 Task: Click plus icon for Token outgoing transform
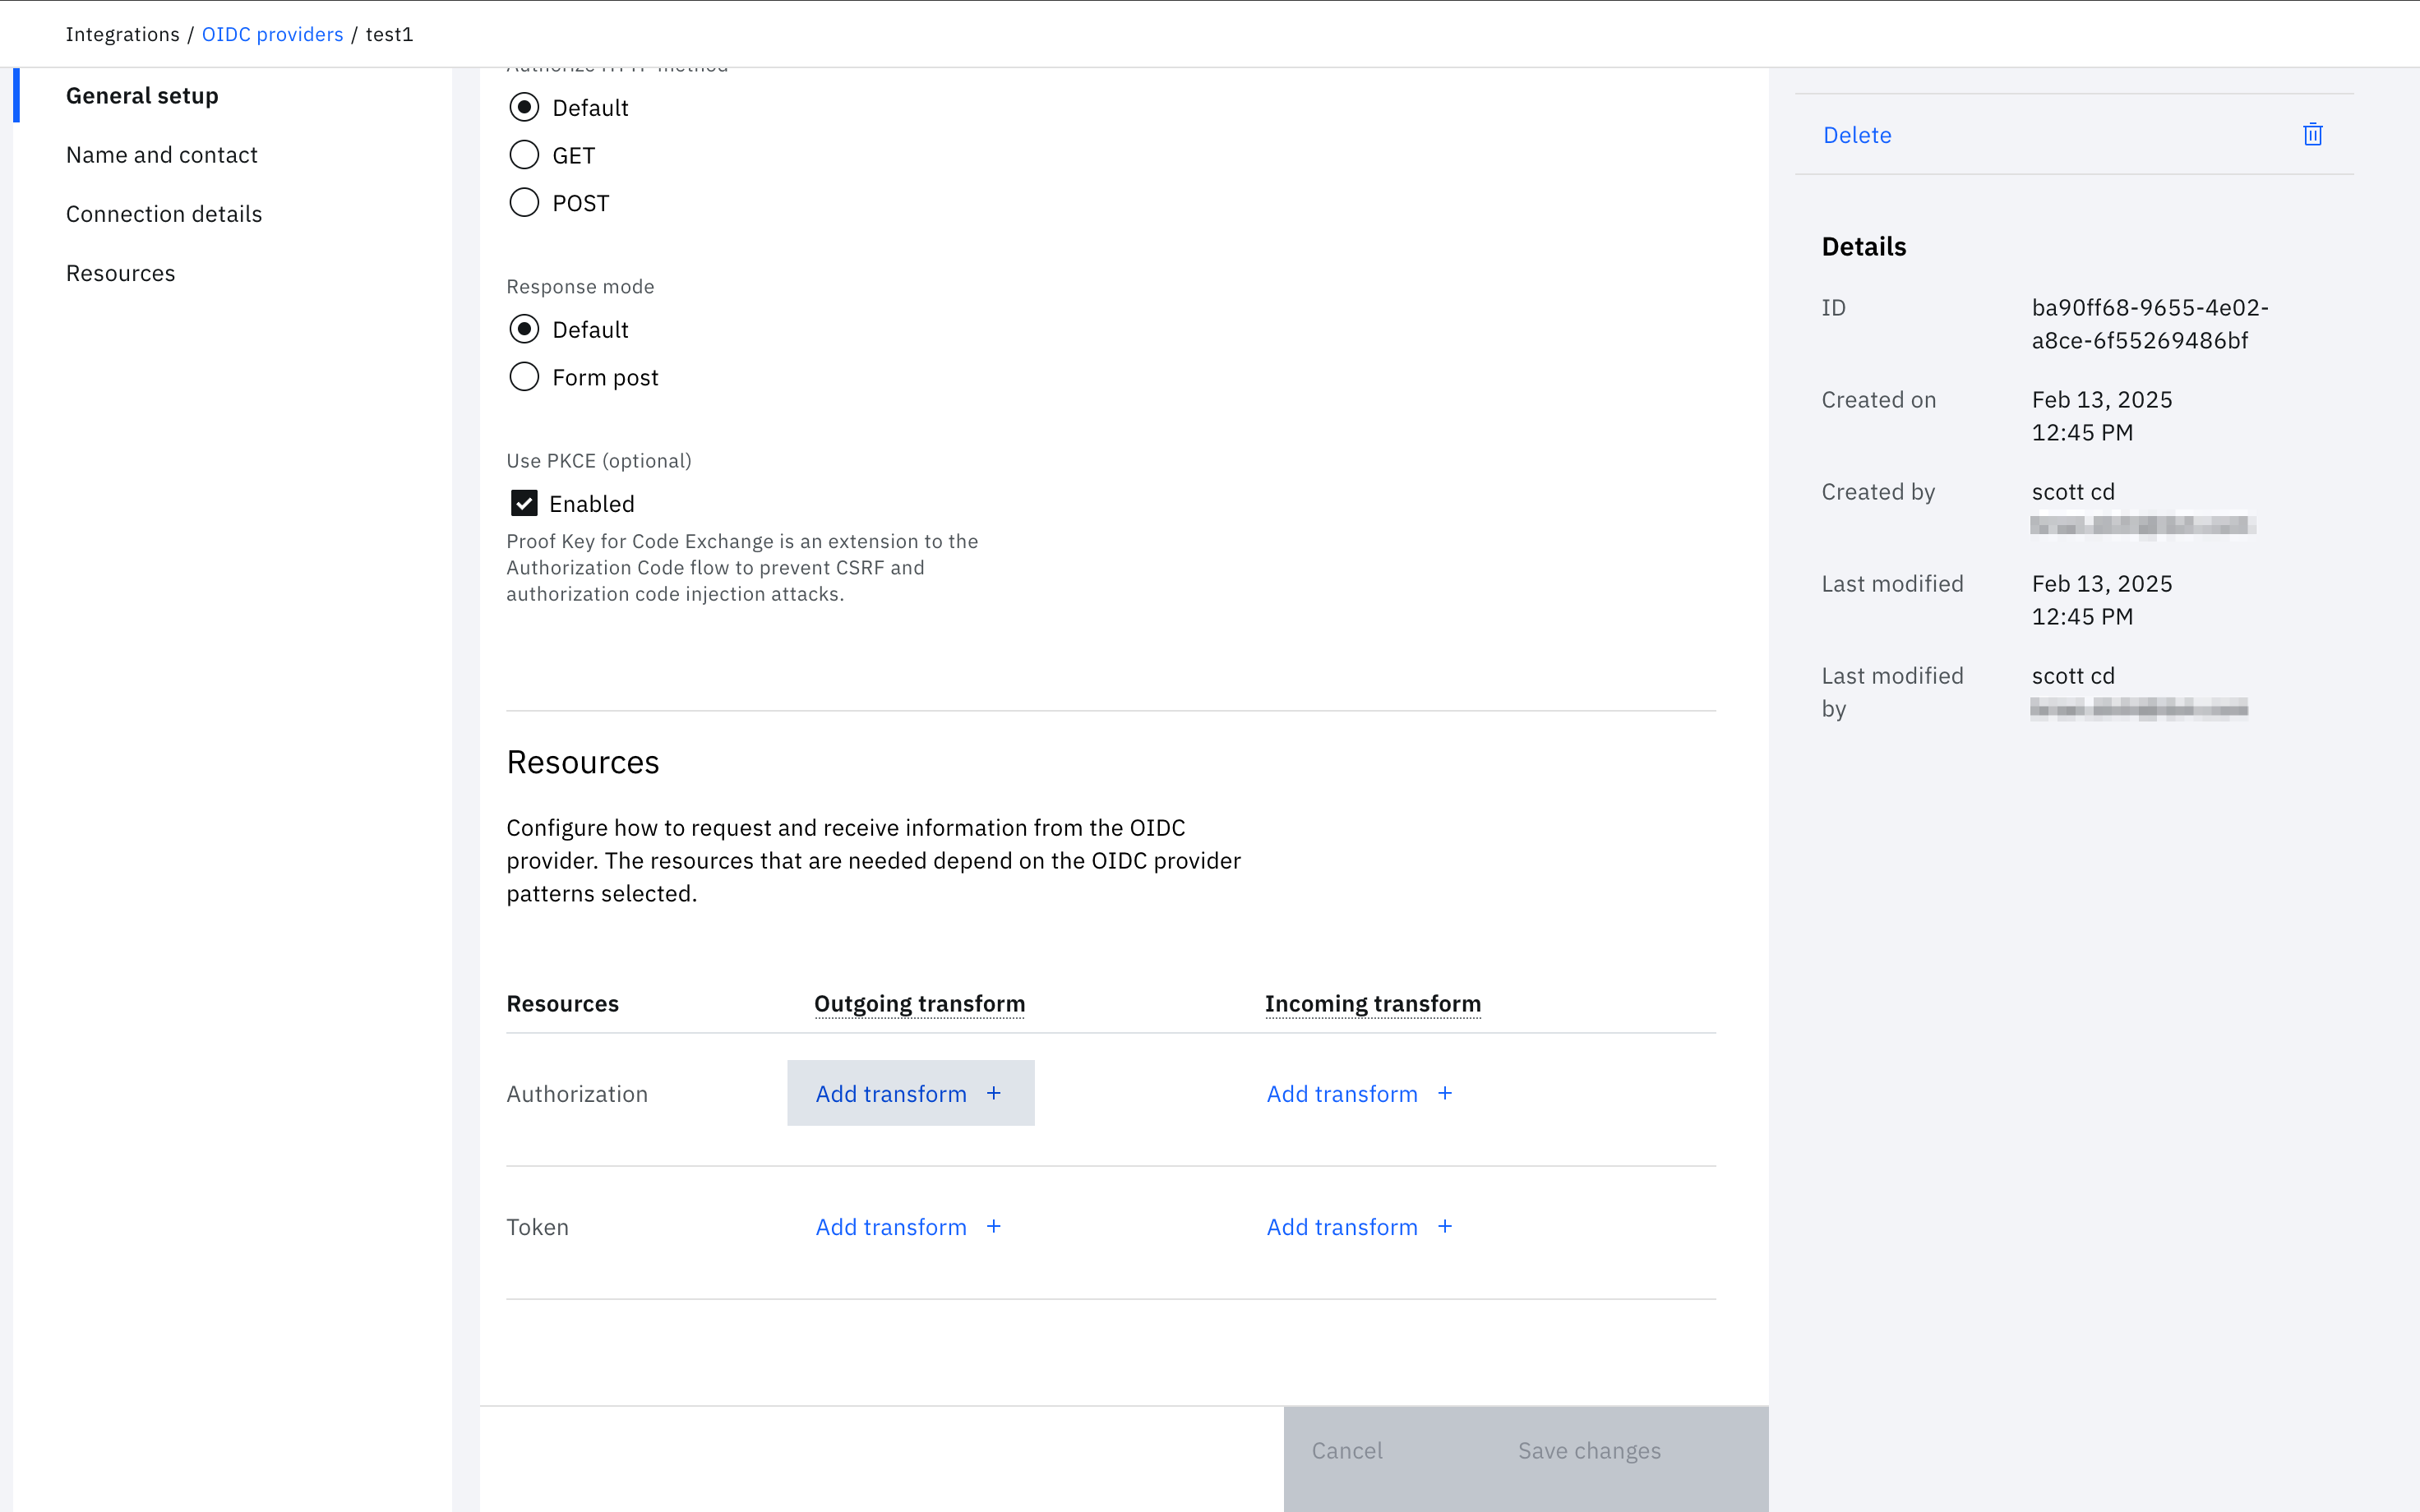tap(993, 1226)
